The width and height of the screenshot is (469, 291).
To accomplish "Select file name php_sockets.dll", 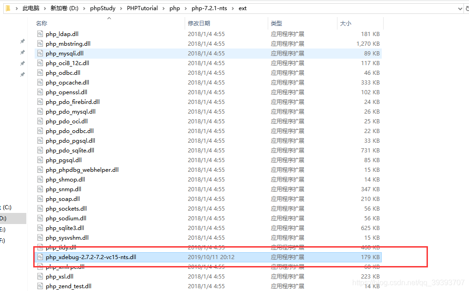I will (66, 208).
